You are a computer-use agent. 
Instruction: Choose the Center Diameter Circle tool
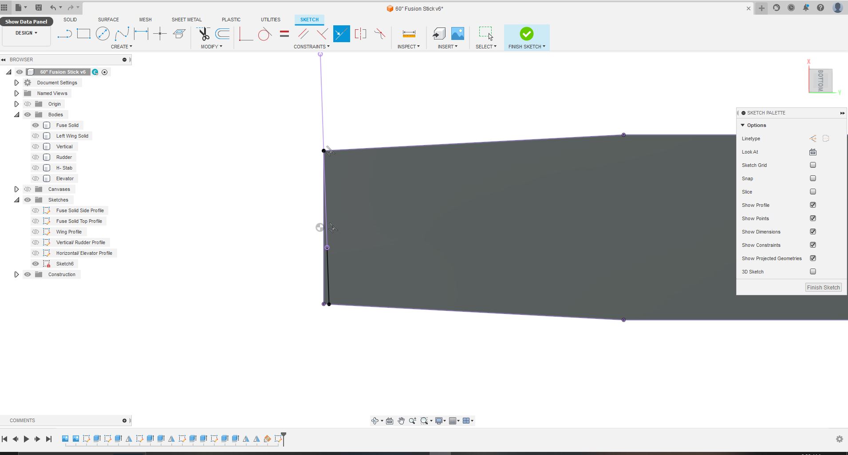click(103, 34)
